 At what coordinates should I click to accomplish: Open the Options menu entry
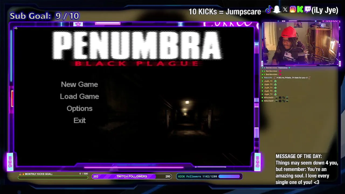click(x=80, y=109)
